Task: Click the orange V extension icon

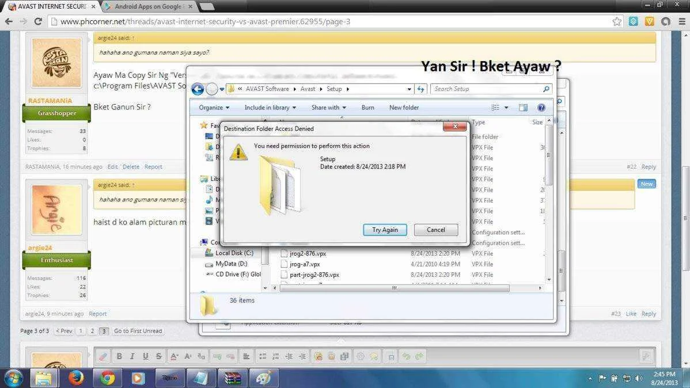Action: (650, 21)
